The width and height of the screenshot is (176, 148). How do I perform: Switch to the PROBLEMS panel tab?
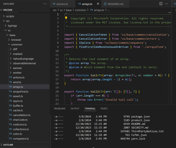coord(60,109)
